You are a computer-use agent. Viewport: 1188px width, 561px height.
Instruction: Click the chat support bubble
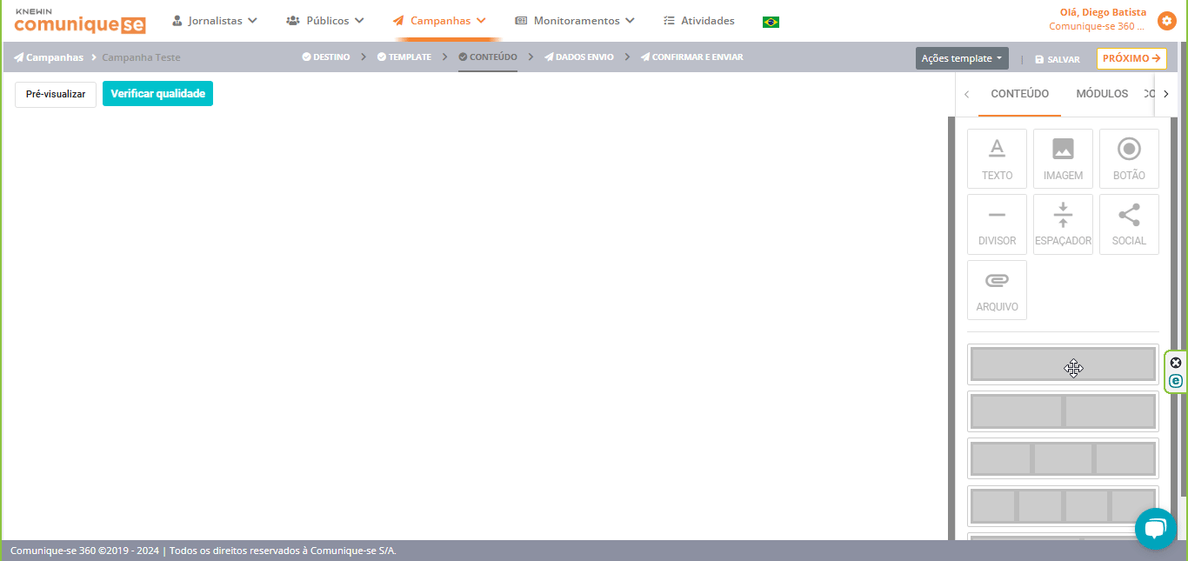pos(1155,528)
